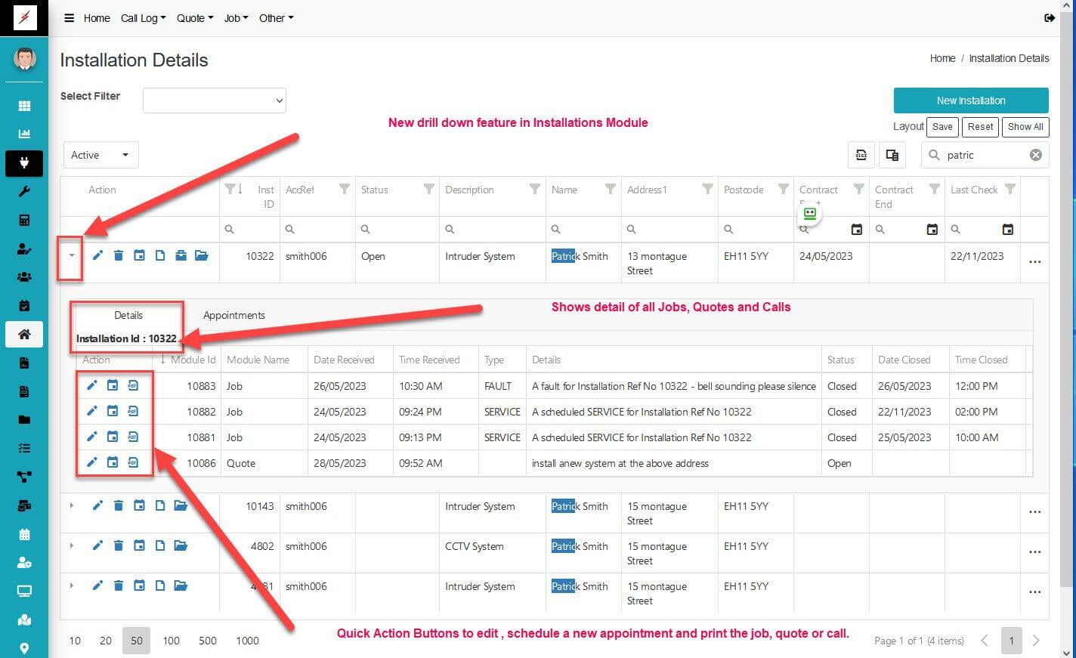Set page size to 100
This screenshot has width=1076, height=658.
point(172,641)
